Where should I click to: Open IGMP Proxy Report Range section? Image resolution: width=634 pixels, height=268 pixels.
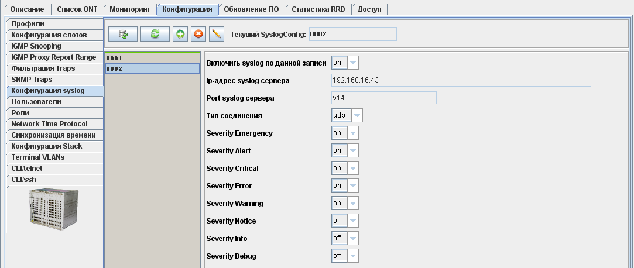(x=55, y=57)
